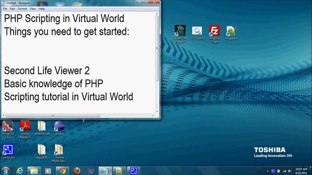Select the CamStudio desktop icon
The height and width of the screenshot is (175, 312).
pyautogui.click(x=8, y=152)
